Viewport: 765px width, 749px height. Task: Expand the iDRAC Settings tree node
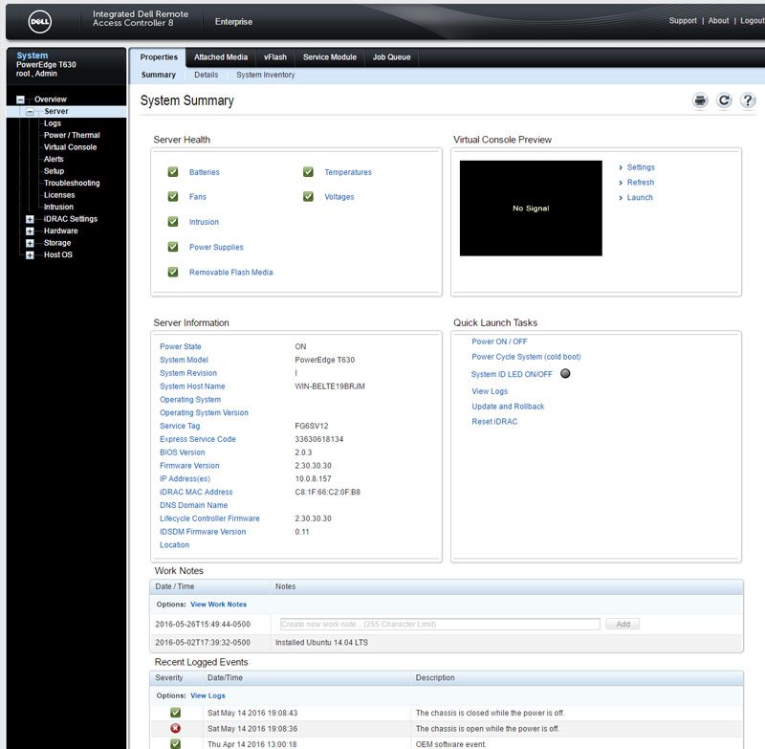point(30,219)
